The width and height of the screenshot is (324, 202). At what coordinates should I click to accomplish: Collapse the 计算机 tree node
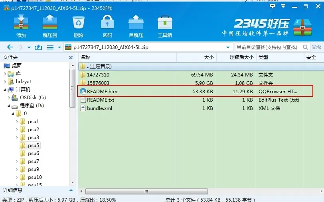pyautogui.click(x=5, y=90)
